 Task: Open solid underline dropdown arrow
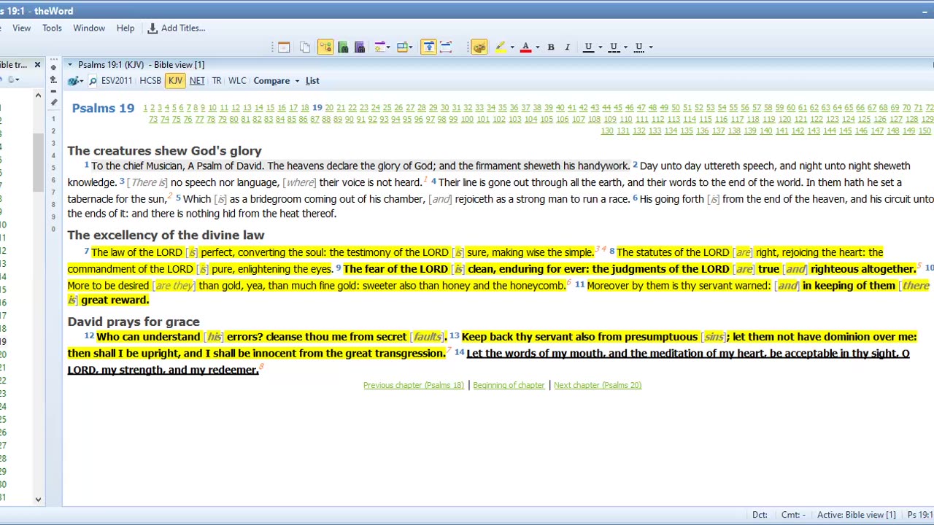pyautogui.click(x=600, y=47)
